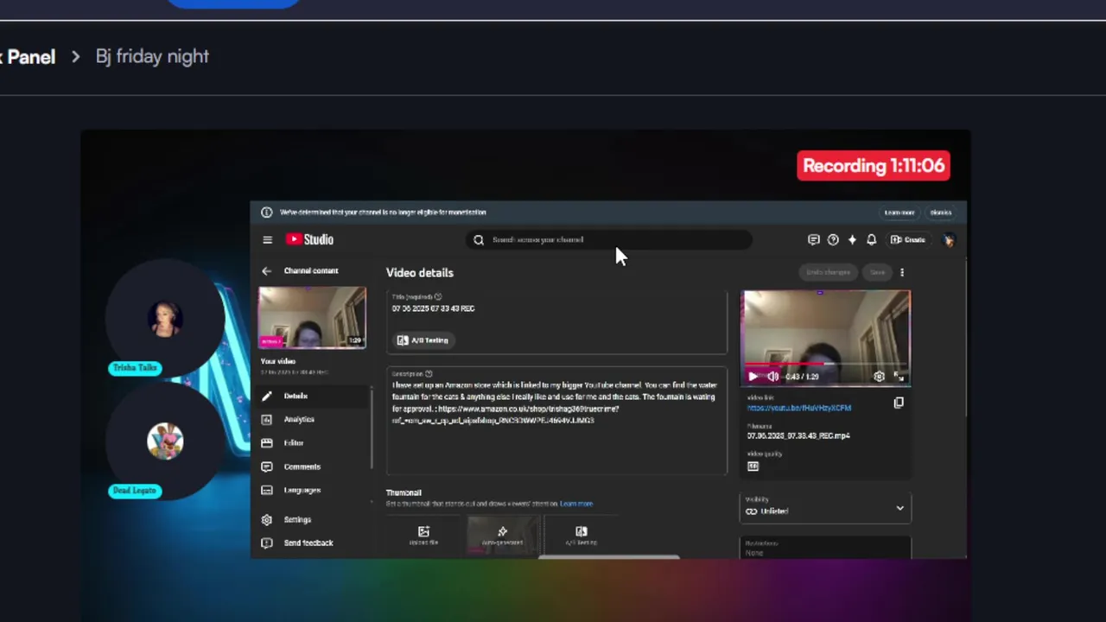Open the Studio messages icon
The width and height of the screenshot is (1106, 622).
813,239
